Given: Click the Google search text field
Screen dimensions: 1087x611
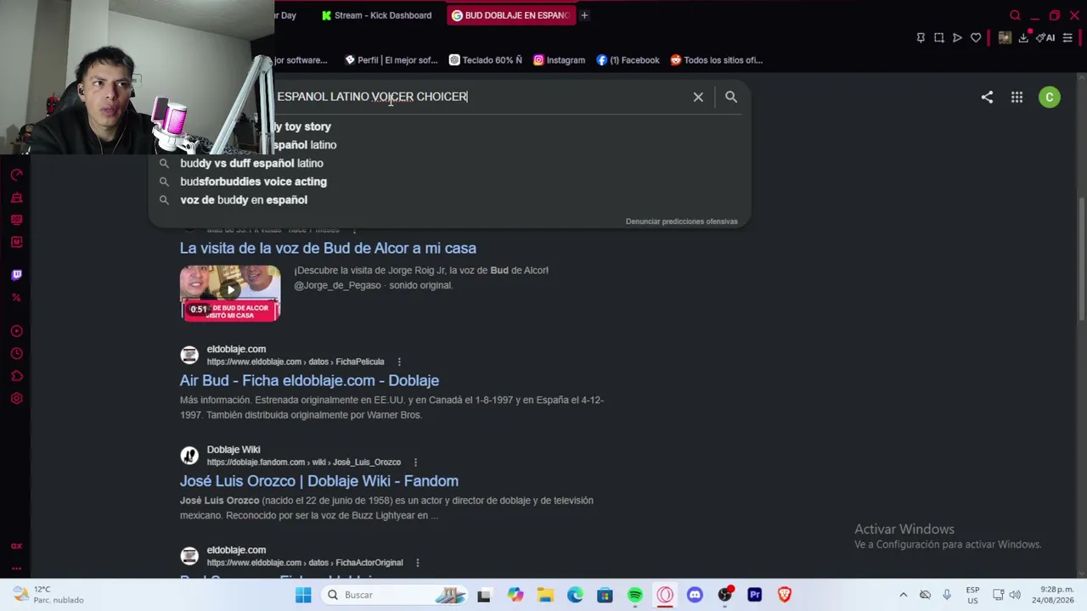Looking at the screenshot, I should pyautogui.click(x=480, y=97).
